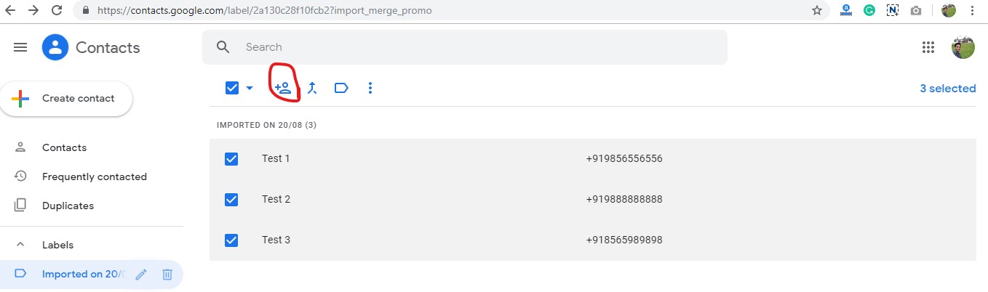Delete the label using trash icon

[x=167, y=274]
